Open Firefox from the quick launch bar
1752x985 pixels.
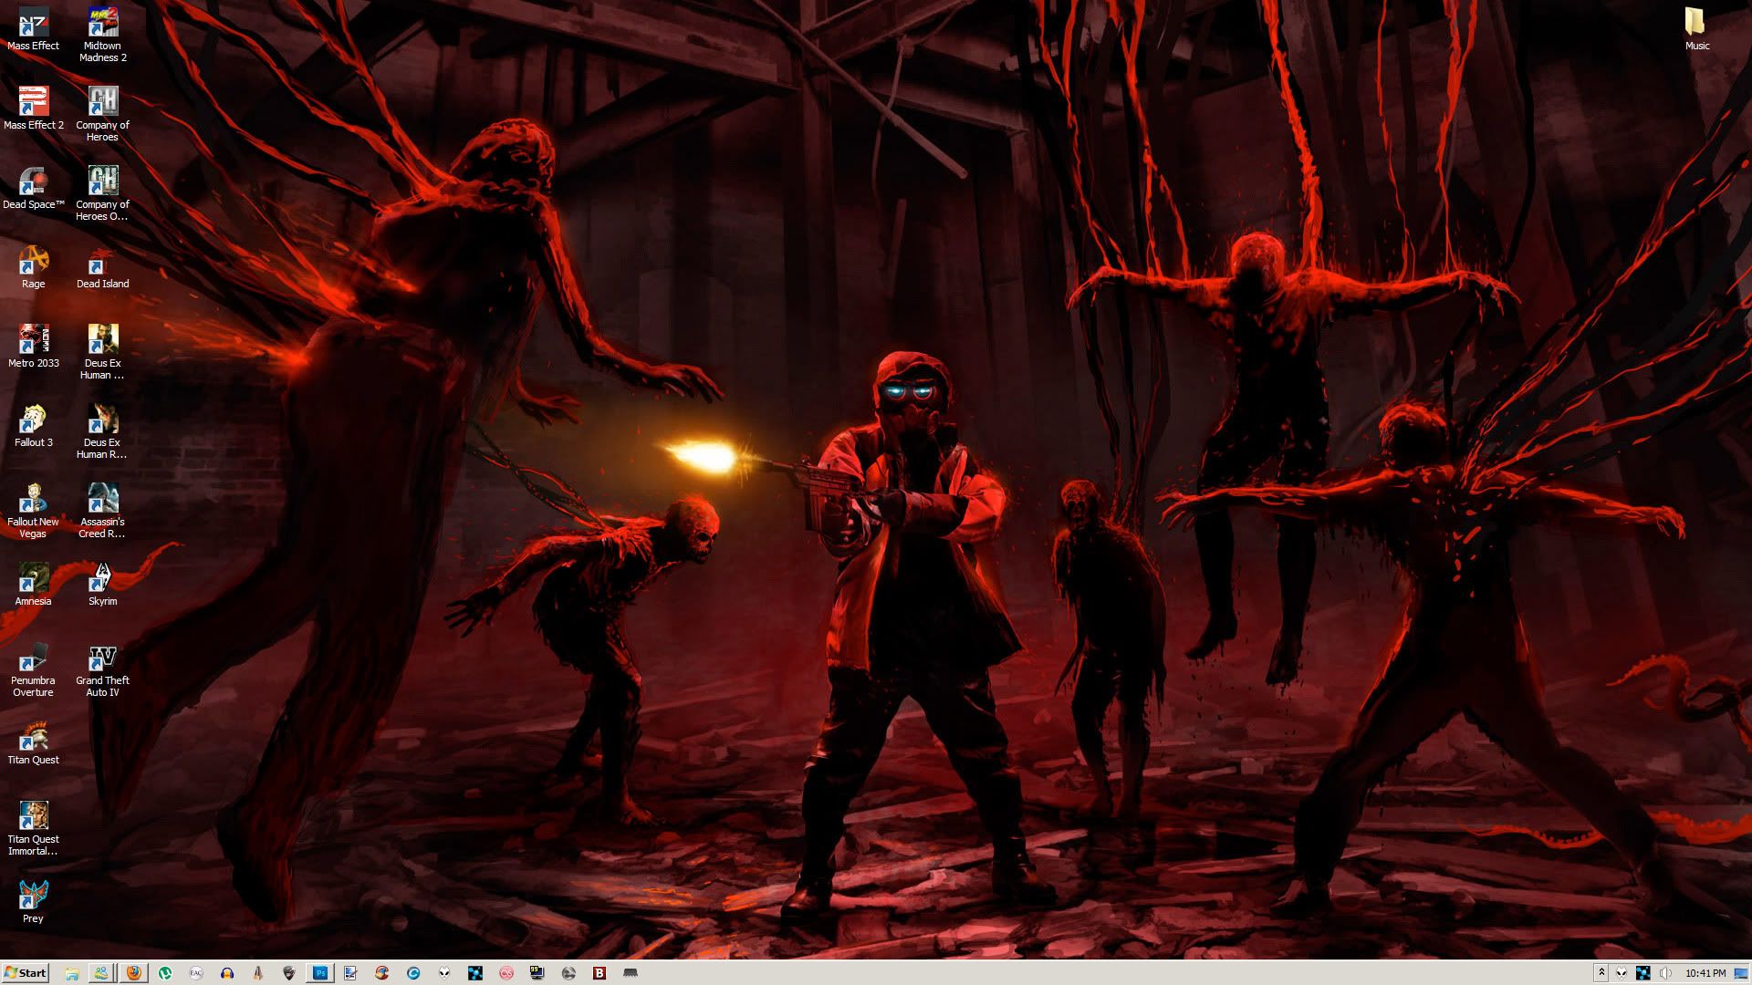pos(133,973)
